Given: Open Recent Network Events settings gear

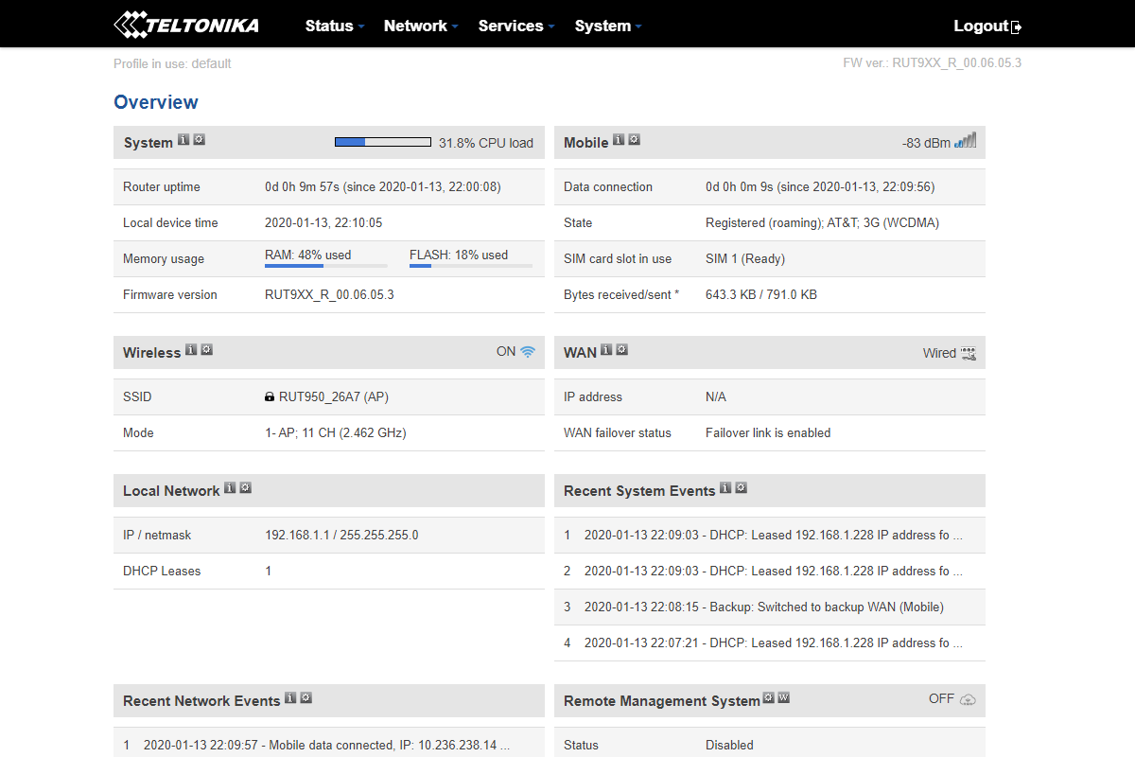Looking at the screenshot, I should tap(306, 698).
